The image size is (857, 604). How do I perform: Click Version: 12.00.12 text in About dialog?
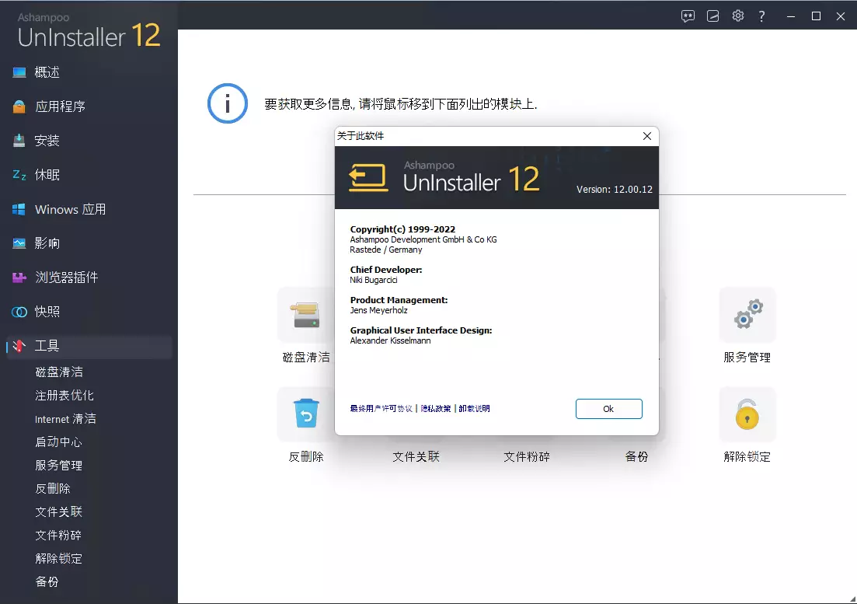pyautogui.click(x=615, y=190)
